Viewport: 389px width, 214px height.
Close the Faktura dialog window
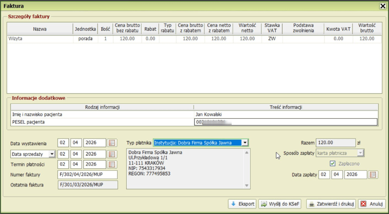tap(382, 6)
